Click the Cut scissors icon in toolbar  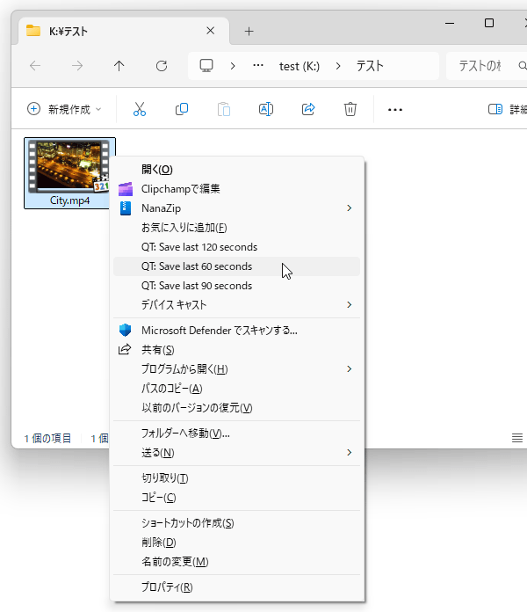click(x=139, y=109)
